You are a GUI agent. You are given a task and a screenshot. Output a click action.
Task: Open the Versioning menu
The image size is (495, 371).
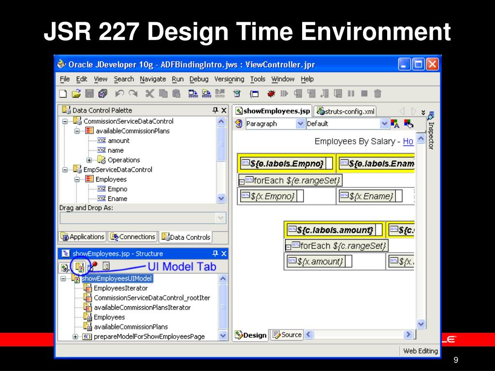pos(229,79)
